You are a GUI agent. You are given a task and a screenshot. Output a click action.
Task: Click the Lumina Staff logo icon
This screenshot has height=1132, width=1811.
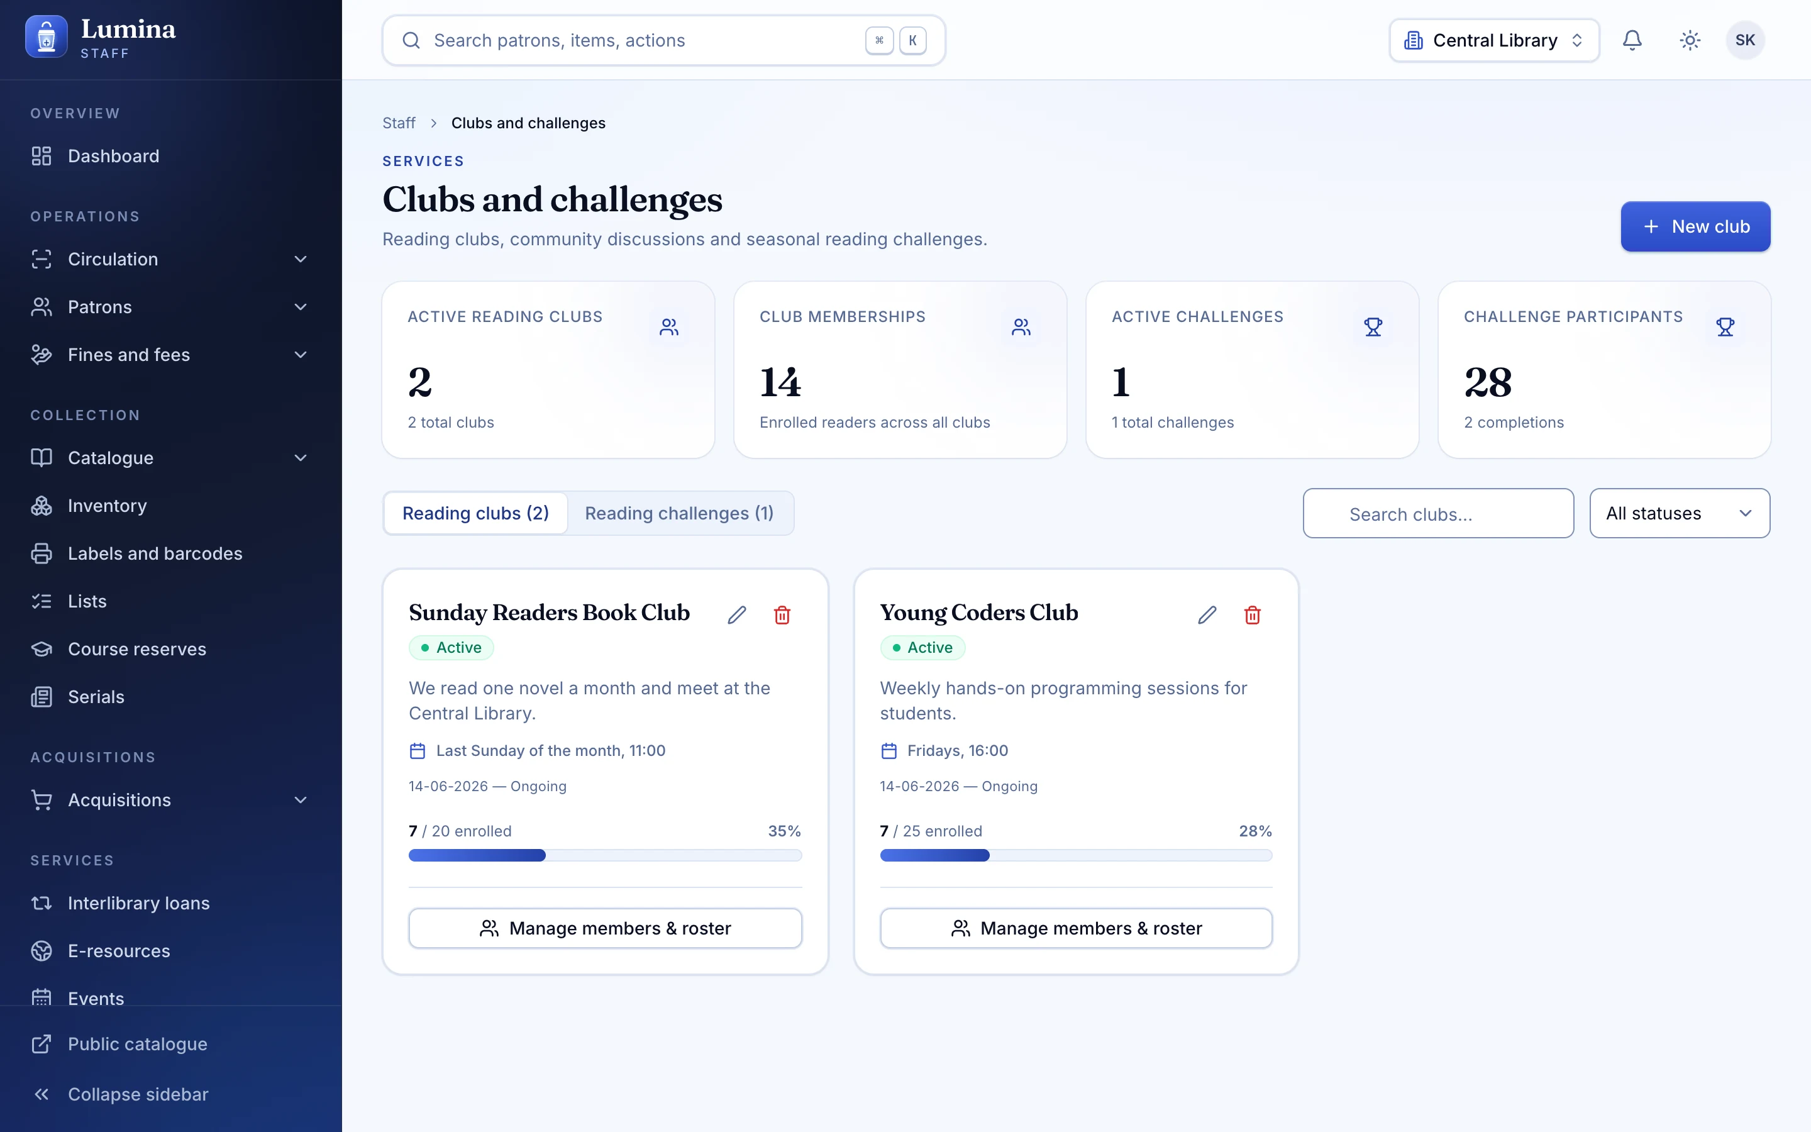[x=47, y=38]
